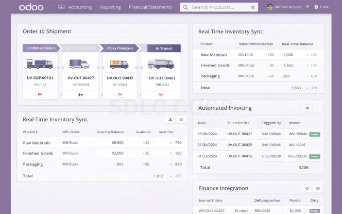The width and height of the screenshot is (342, 214).
Task: Click the 01/26/2024 invoice date
Action: (207, 134)
